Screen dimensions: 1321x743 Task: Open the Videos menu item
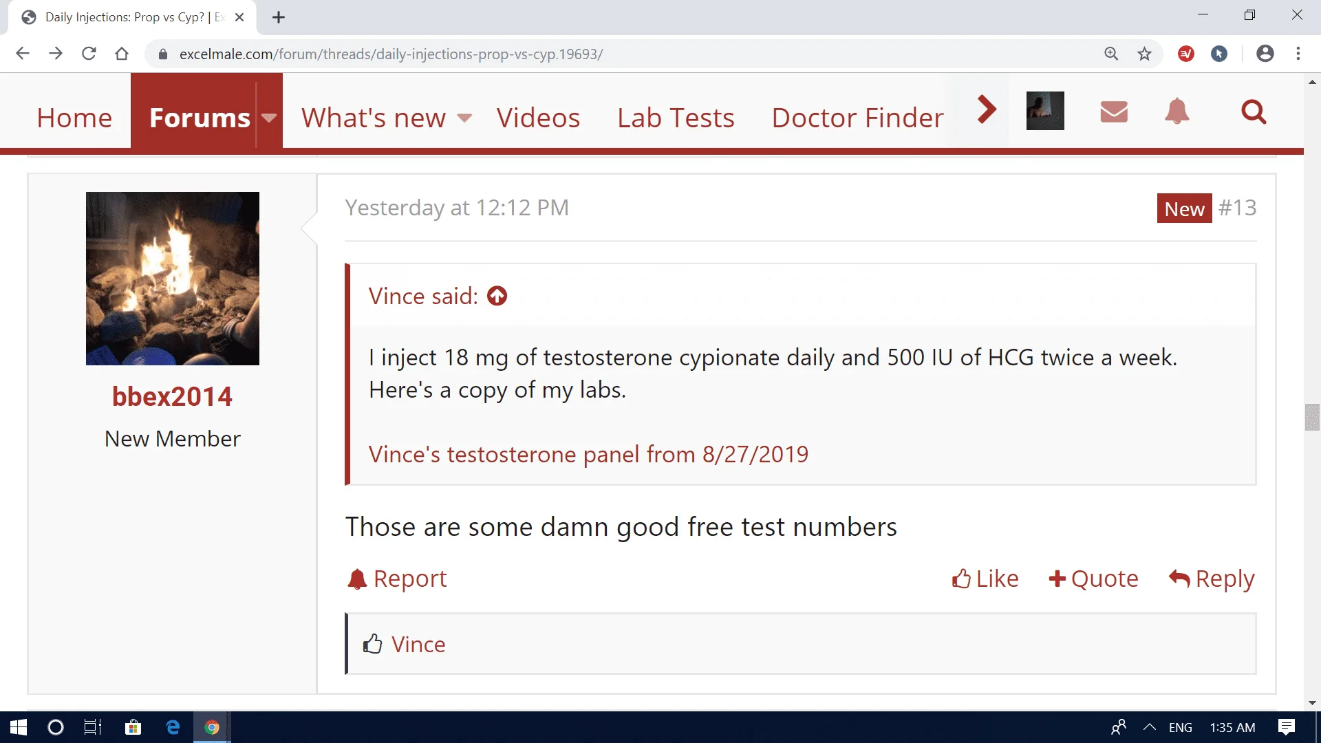(538, 118)
